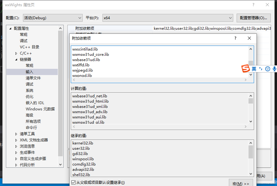277x186 pixels.
Task: Select the 系统 linker settings page
Action: click(30, 90)
